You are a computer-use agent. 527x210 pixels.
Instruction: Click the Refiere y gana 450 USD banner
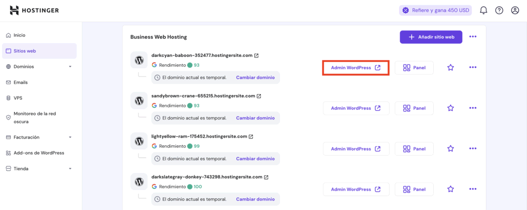coord(435,10)
